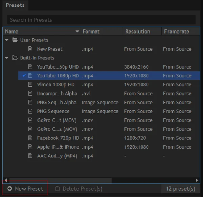
Task: Click the New Preset row document icon
Action: pos(30,49)
